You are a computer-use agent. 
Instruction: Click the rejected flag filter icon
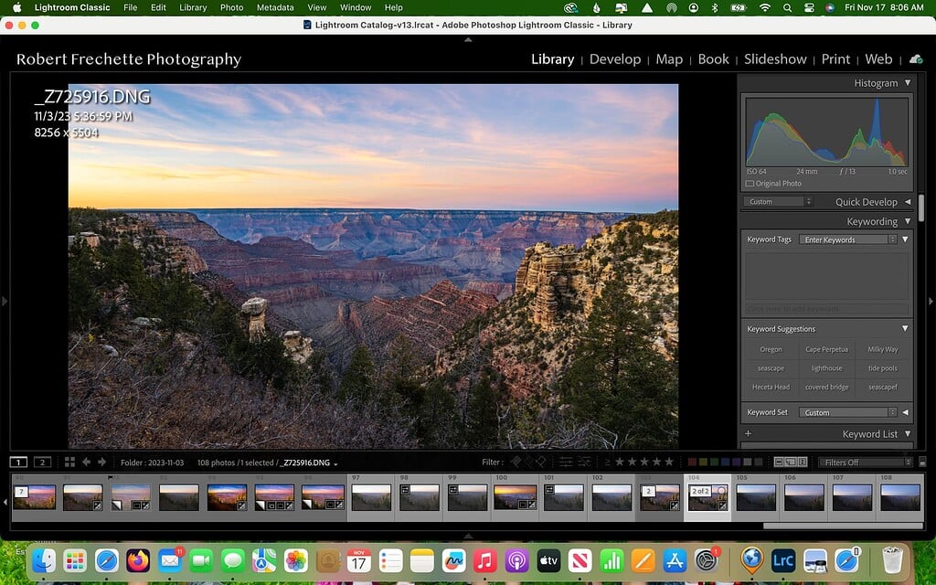(542, 462)
